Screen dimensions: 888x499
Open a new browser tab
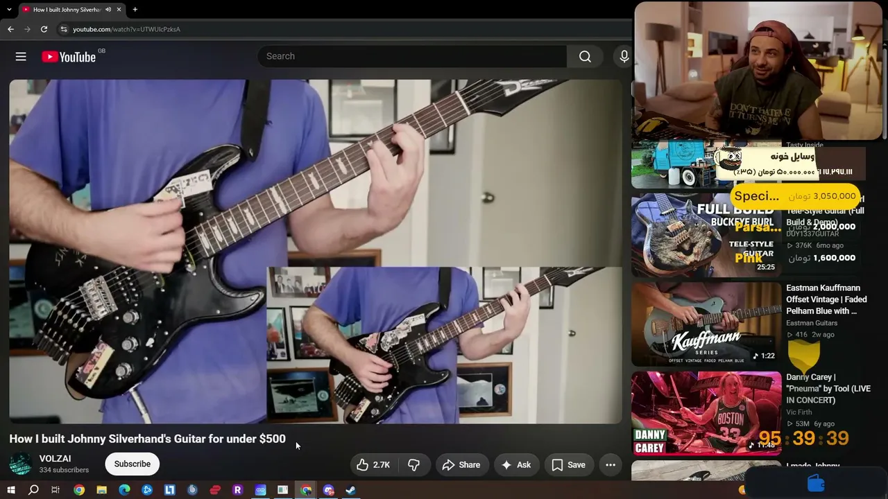pos(135,10)
